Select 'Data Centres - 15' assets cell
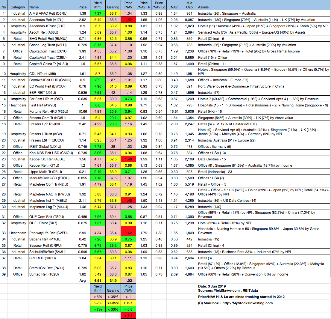 [264, 159]
